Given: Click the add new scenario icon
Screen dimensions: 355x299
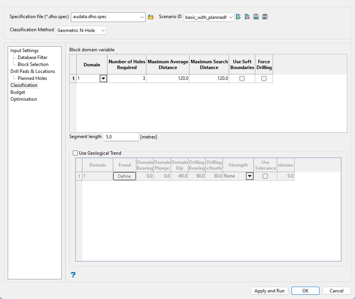Looking at the screenshot, I should click(239, 17).
